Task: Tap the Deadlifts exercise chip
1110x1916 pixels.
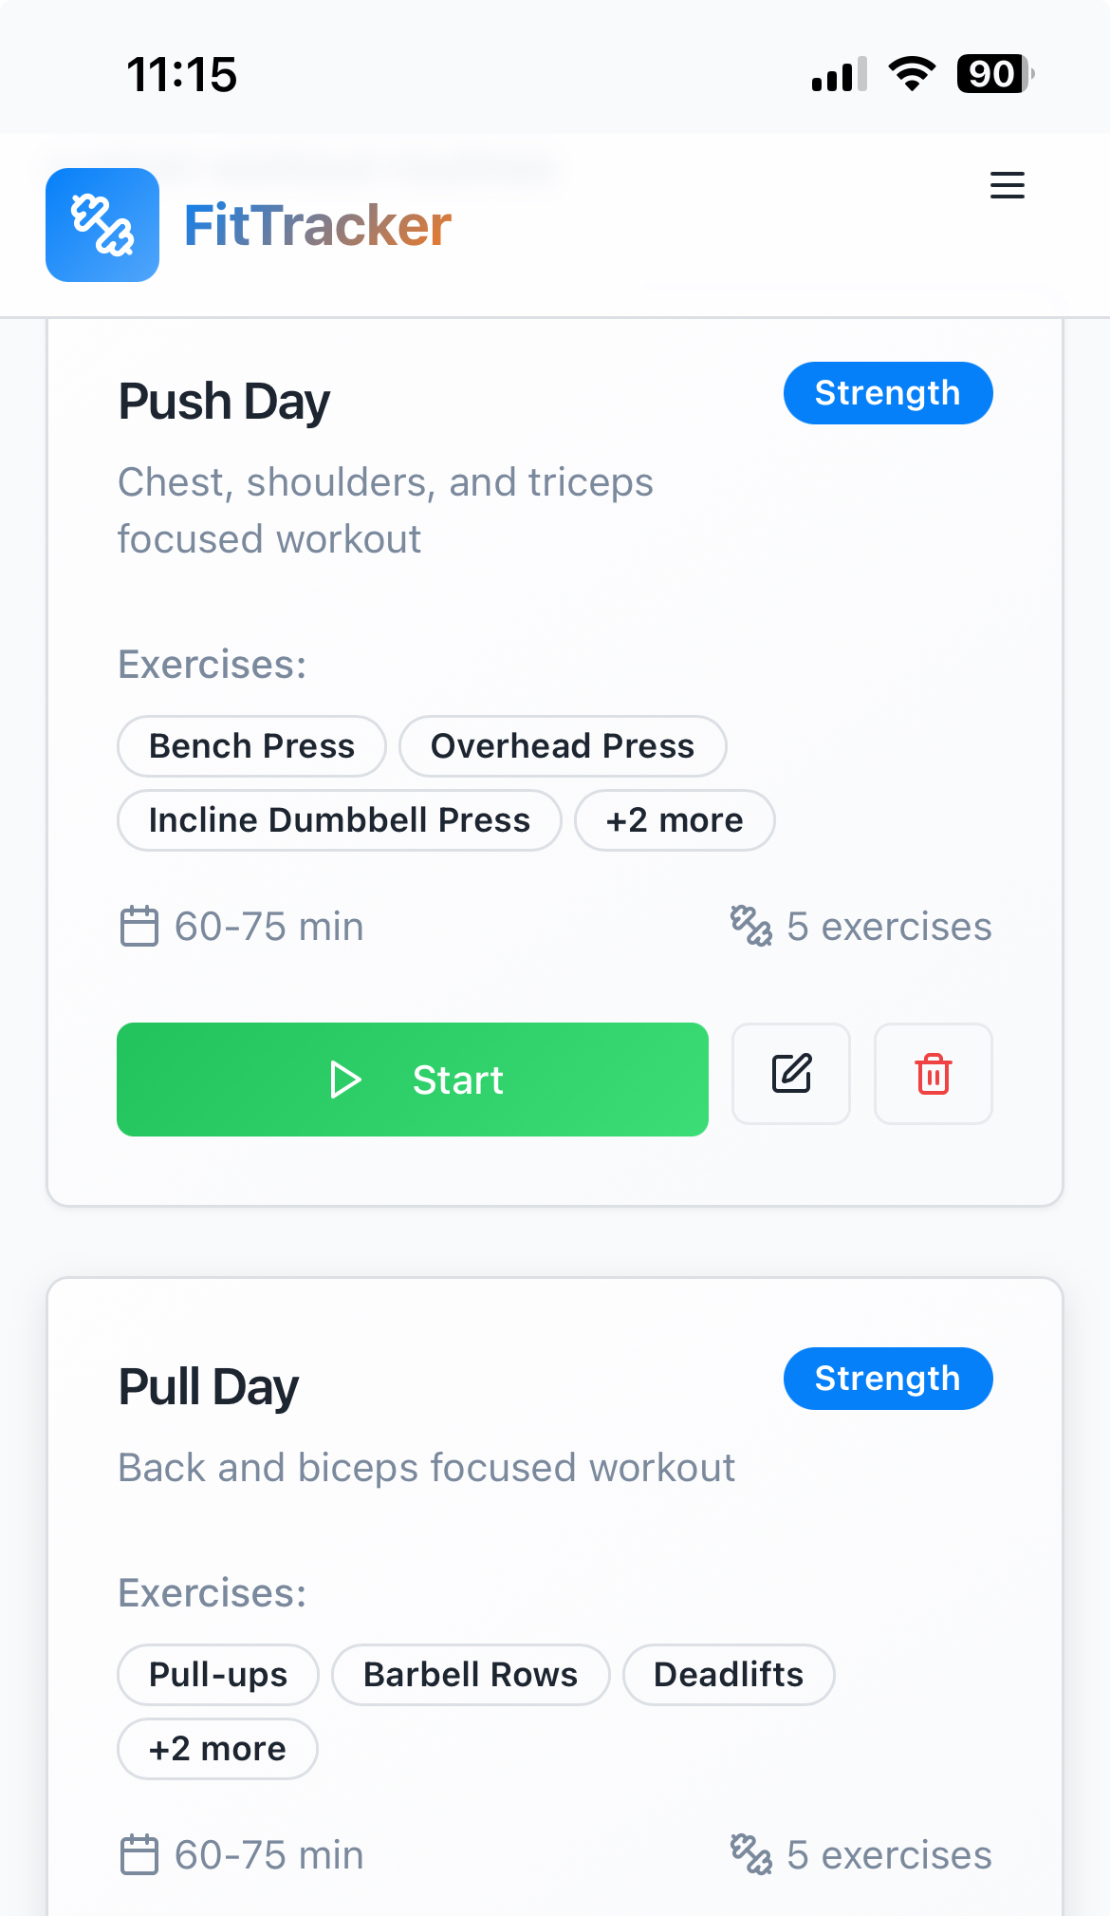Action: click(729, 1675)
